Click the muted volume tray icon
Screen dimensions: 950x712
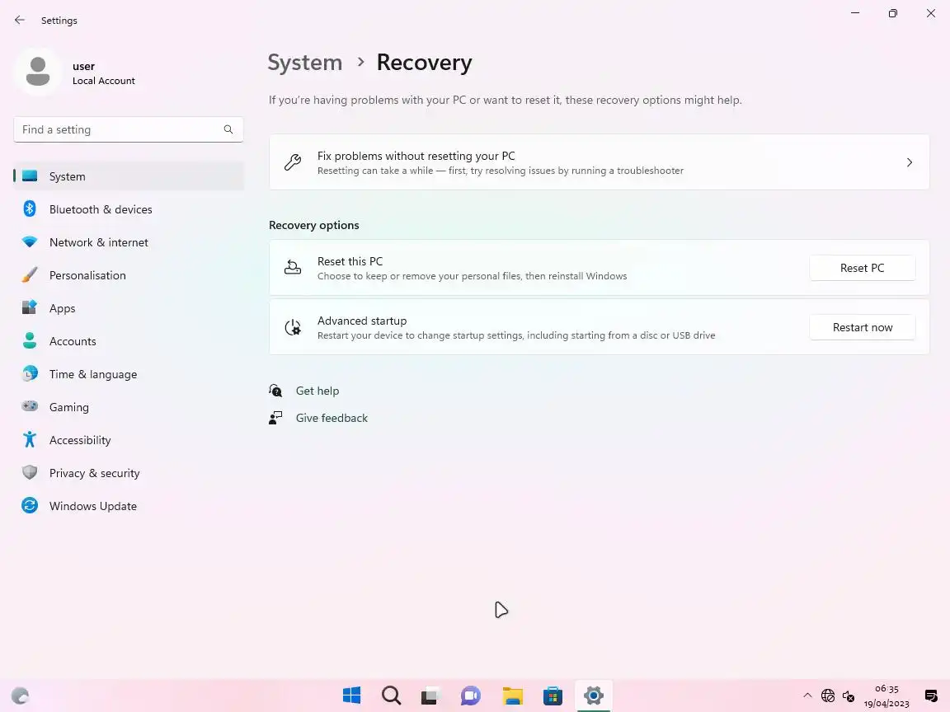[x=849, y=696]
